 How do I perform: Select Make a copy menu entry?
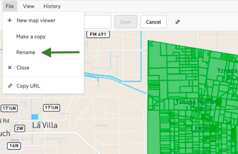(x=43, y=36)
